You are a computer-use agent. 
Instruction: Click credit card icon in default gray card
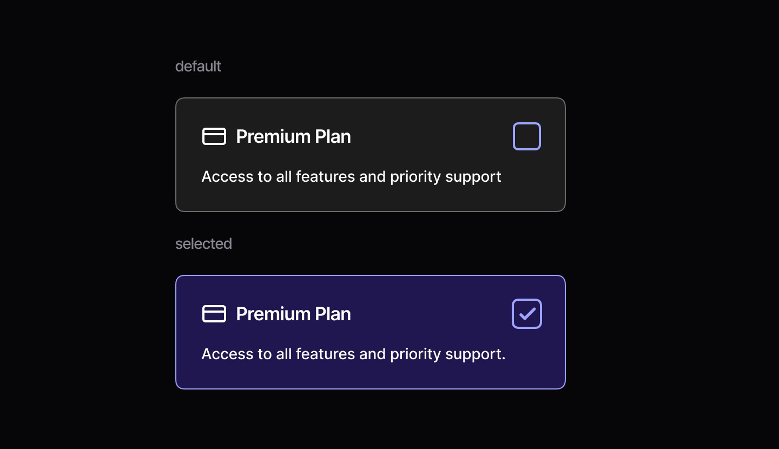[214, 136]
